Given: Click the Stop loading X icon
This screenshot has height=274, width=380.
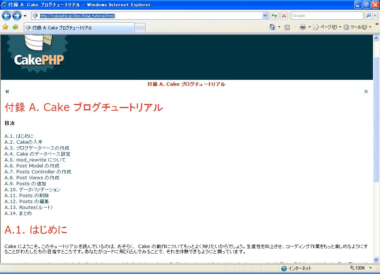Looking at the screenshot, I should tap(284, 16).
